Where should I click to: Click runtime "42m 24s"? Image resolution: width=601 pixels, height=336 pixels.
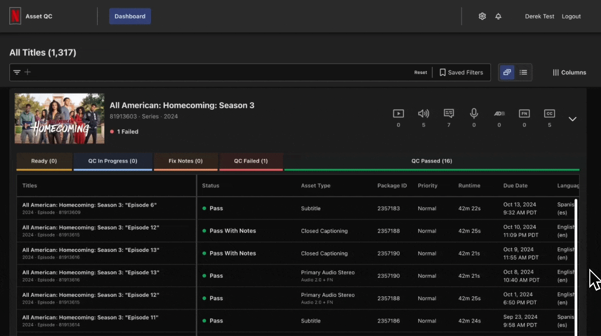click(469, 321)
